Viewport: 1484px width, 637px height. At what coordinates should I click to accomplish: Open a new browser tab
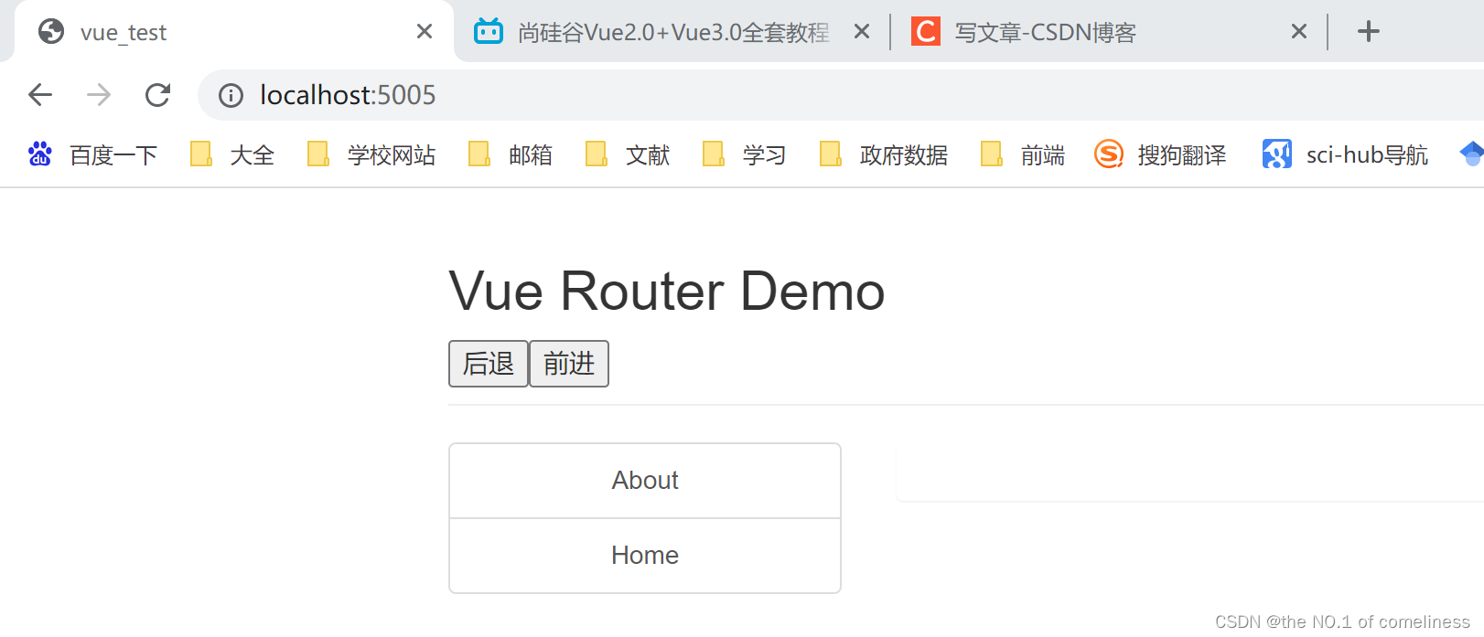click(x=1368, y=31)
